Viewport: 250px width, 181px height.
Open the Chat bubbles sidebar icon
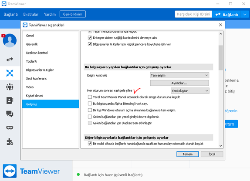[x=10, y=114]
